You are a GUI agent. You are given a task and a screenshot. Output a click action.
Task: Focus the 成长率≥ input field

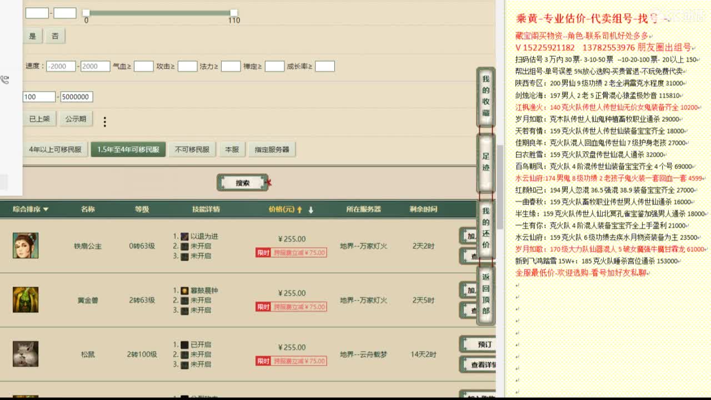pos(324,66)
